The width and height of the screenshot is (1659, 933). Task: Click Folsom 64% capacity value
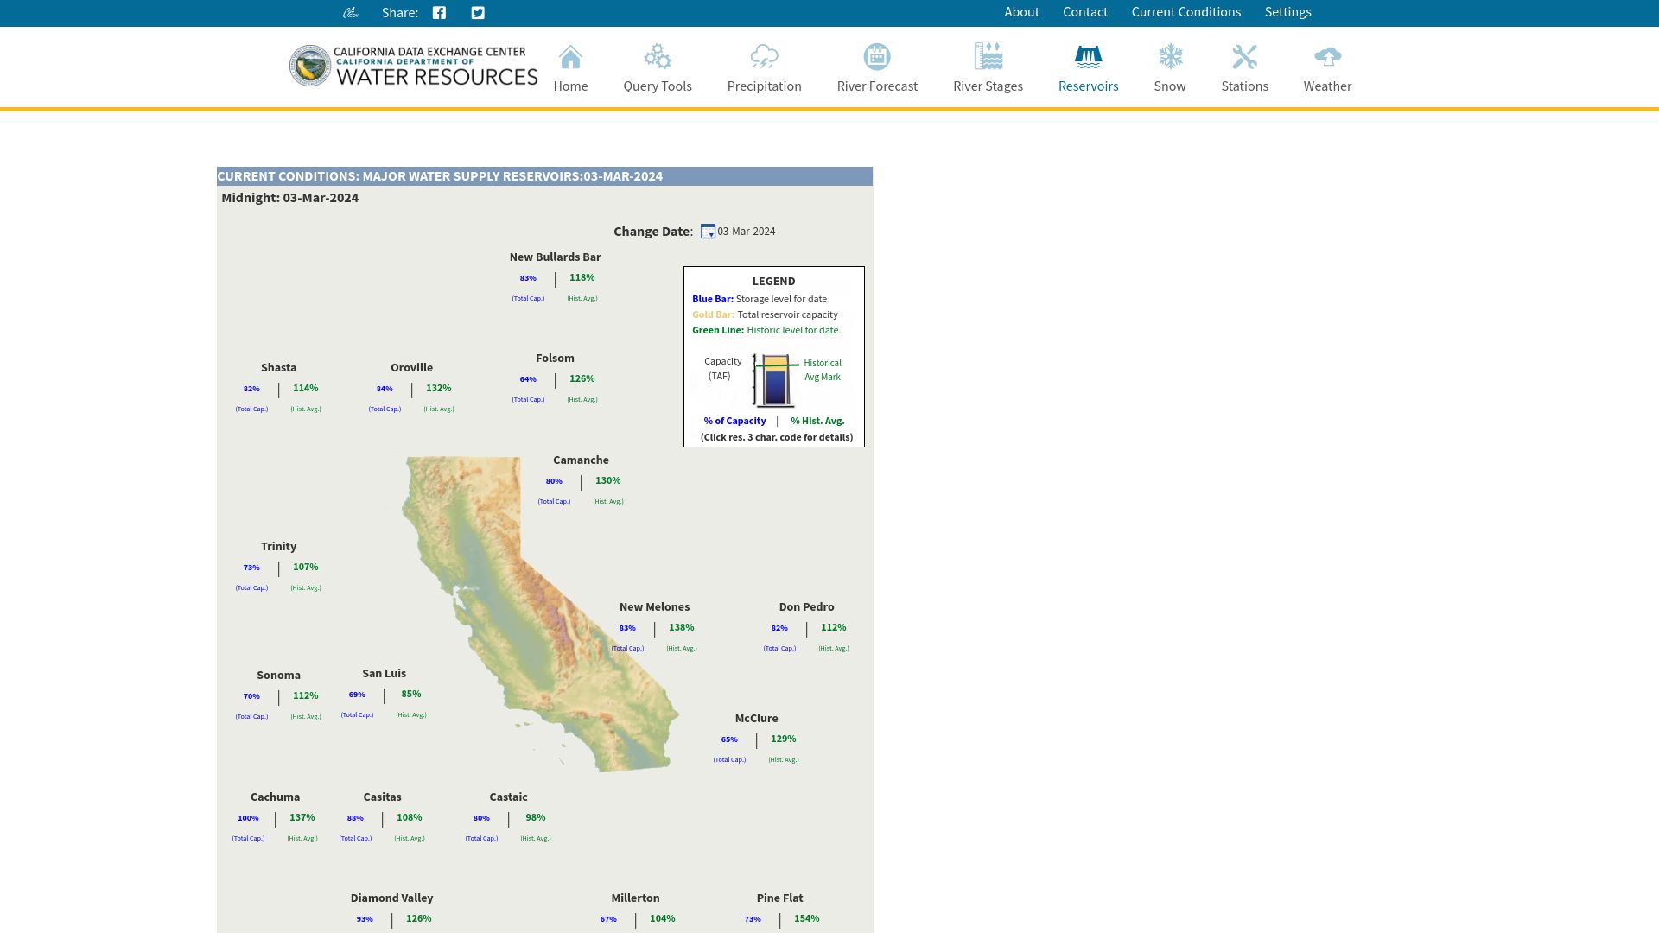(528, 379)
